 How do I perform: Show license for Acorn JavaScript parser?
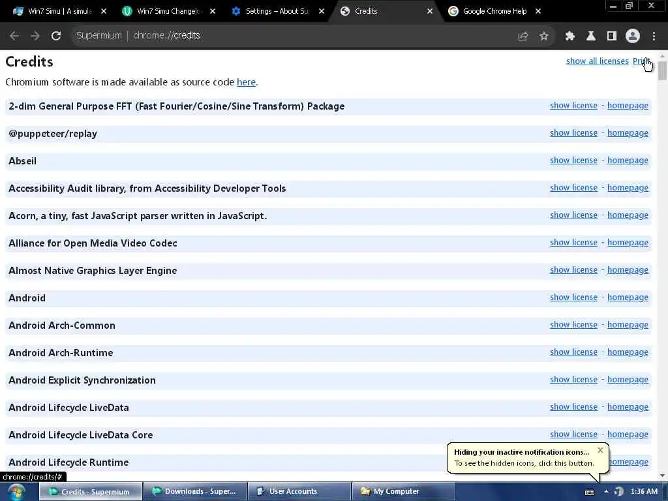point(573,215)
